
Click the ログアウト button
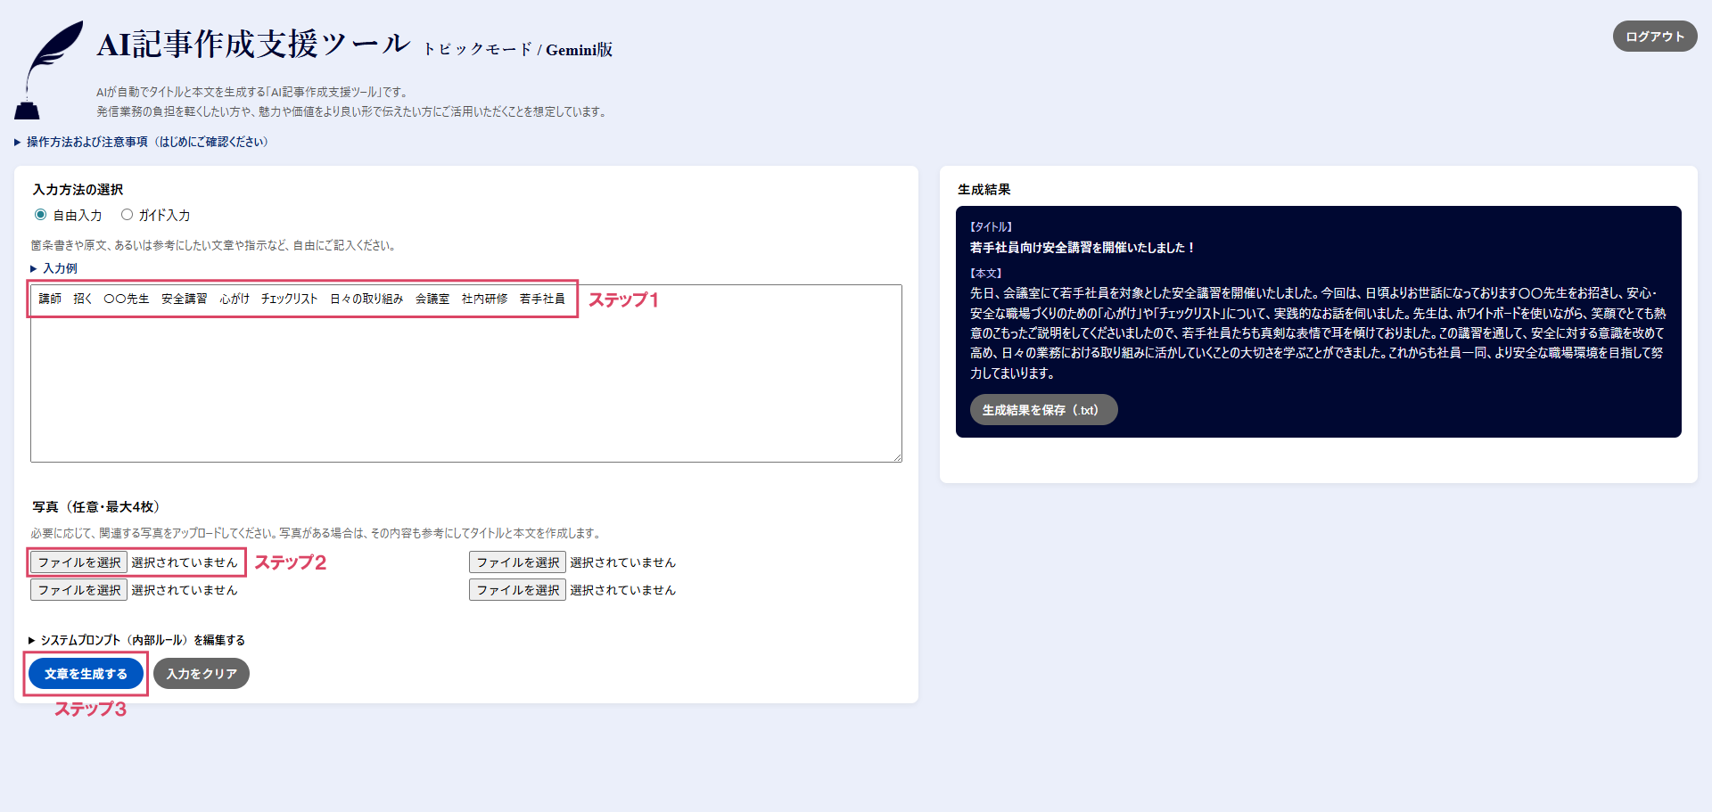point(1654,37)
